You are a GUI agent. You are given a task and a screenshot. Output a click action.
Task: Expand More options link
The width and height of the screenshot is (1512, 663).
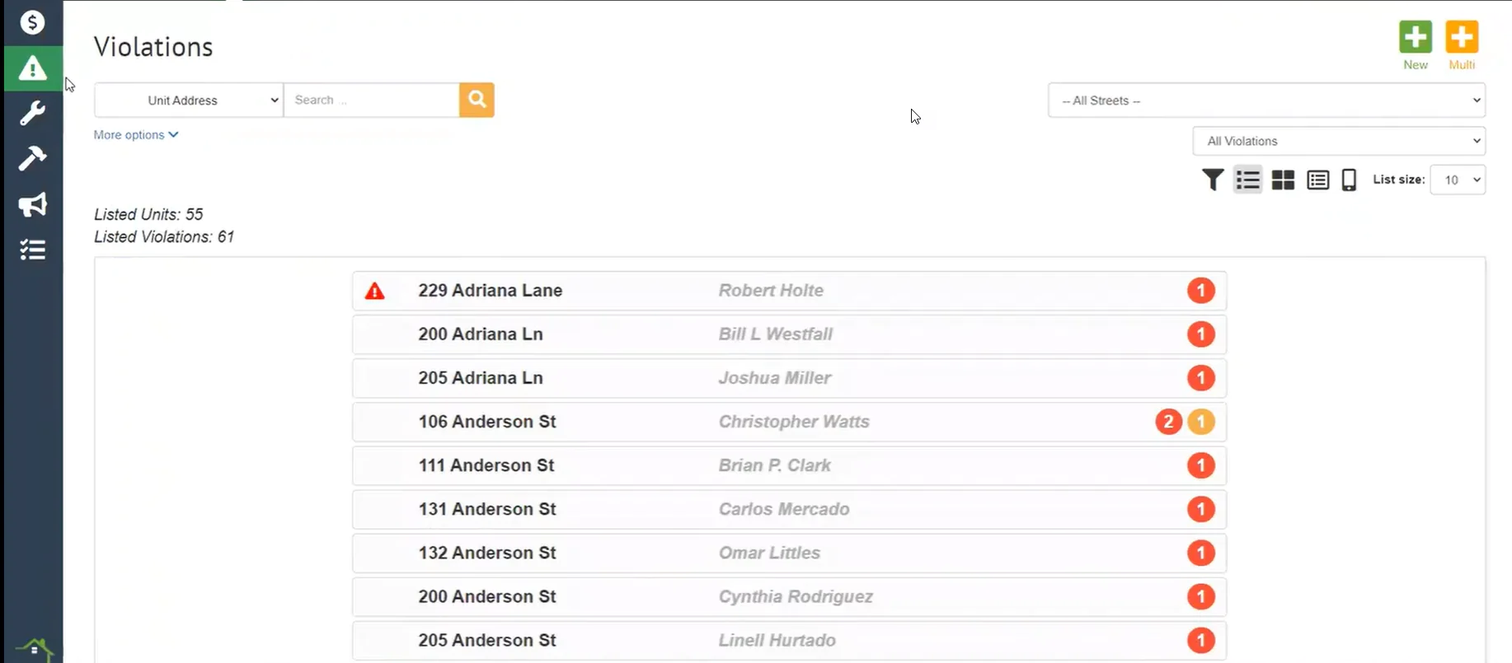136,135
